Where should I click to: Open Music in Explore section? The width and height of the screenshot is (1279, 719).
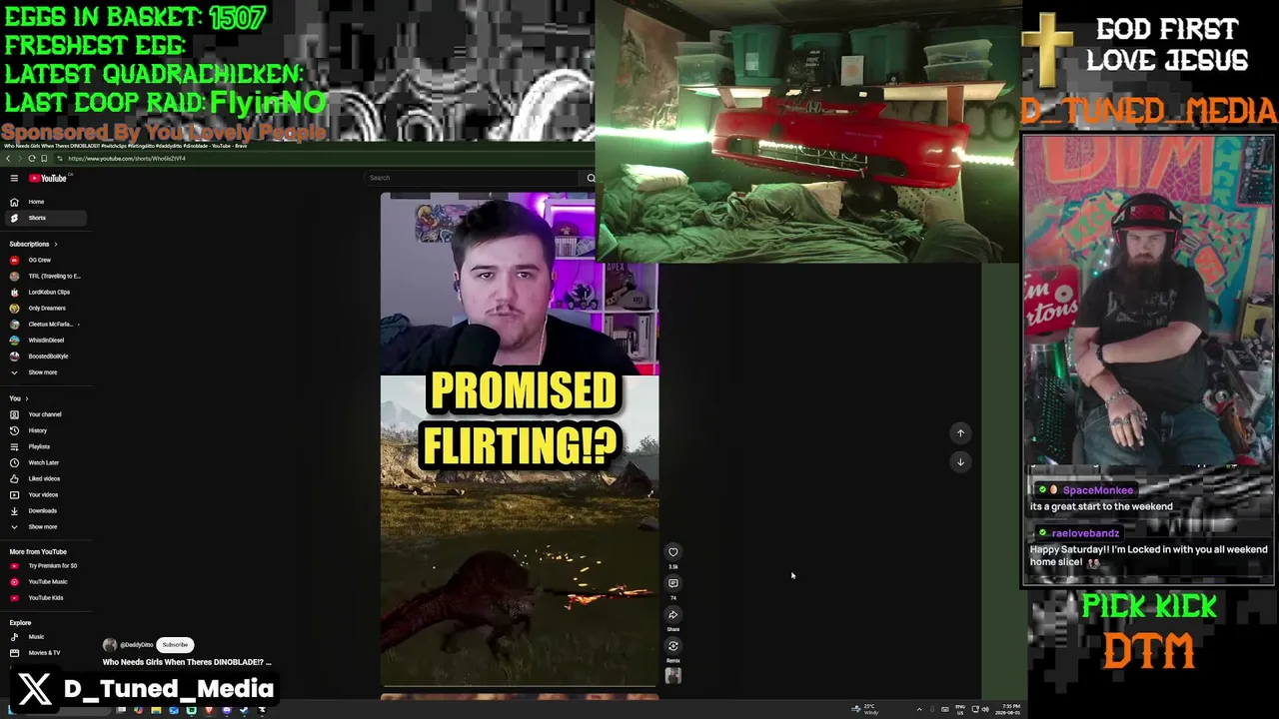pos(45,636)
